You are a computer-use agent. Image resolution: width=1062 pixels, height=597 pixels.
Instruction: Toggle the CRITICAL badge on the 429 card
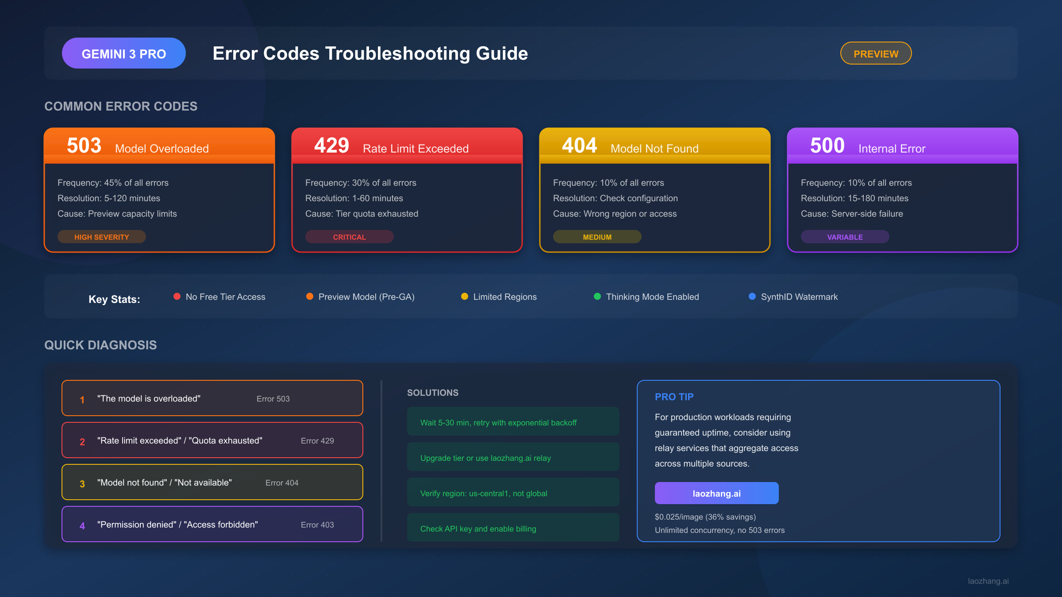pyautogui.click(x=349, y=237)
